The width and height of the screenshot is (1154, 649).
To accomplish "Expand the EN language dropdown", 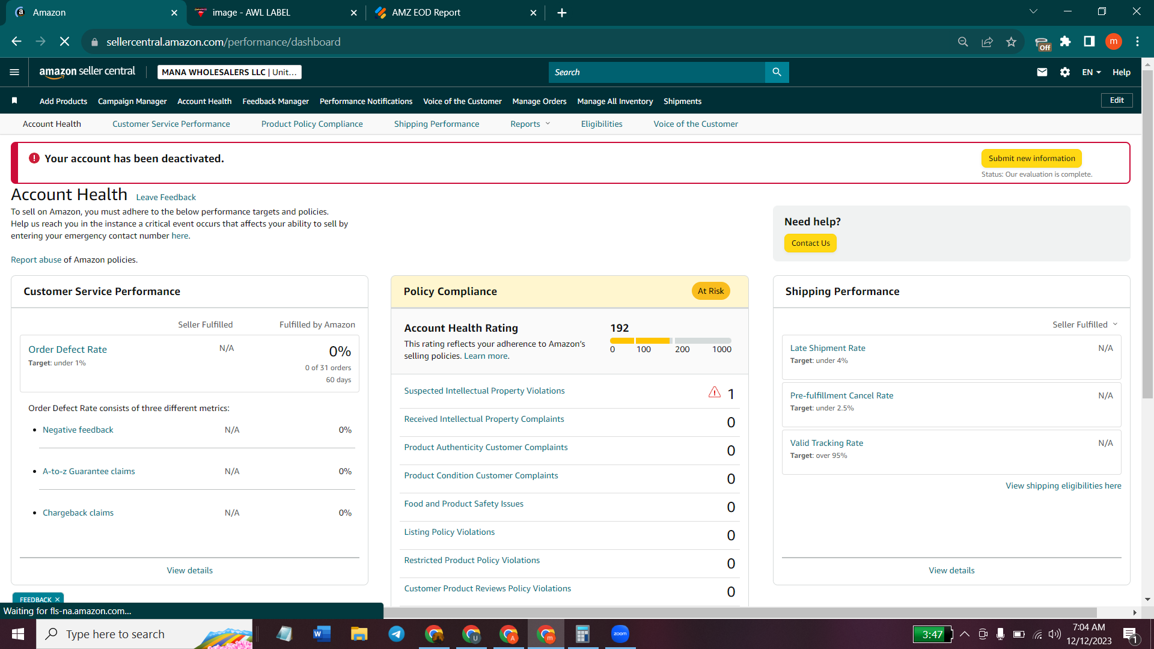I will (1091, 72).
